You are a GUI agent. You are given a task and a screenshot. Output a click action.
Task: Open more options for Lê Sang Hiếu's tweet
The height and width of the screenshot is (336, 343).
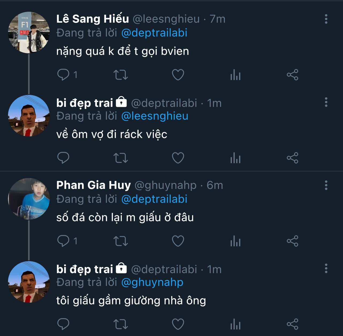click(x=326, y=19)
